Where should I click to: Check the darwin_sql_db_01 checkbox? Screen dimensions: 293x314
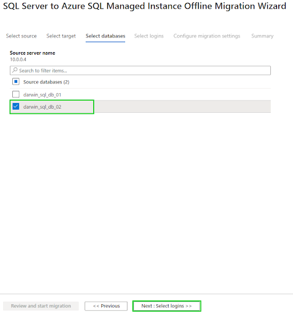(x=16, y=94)
